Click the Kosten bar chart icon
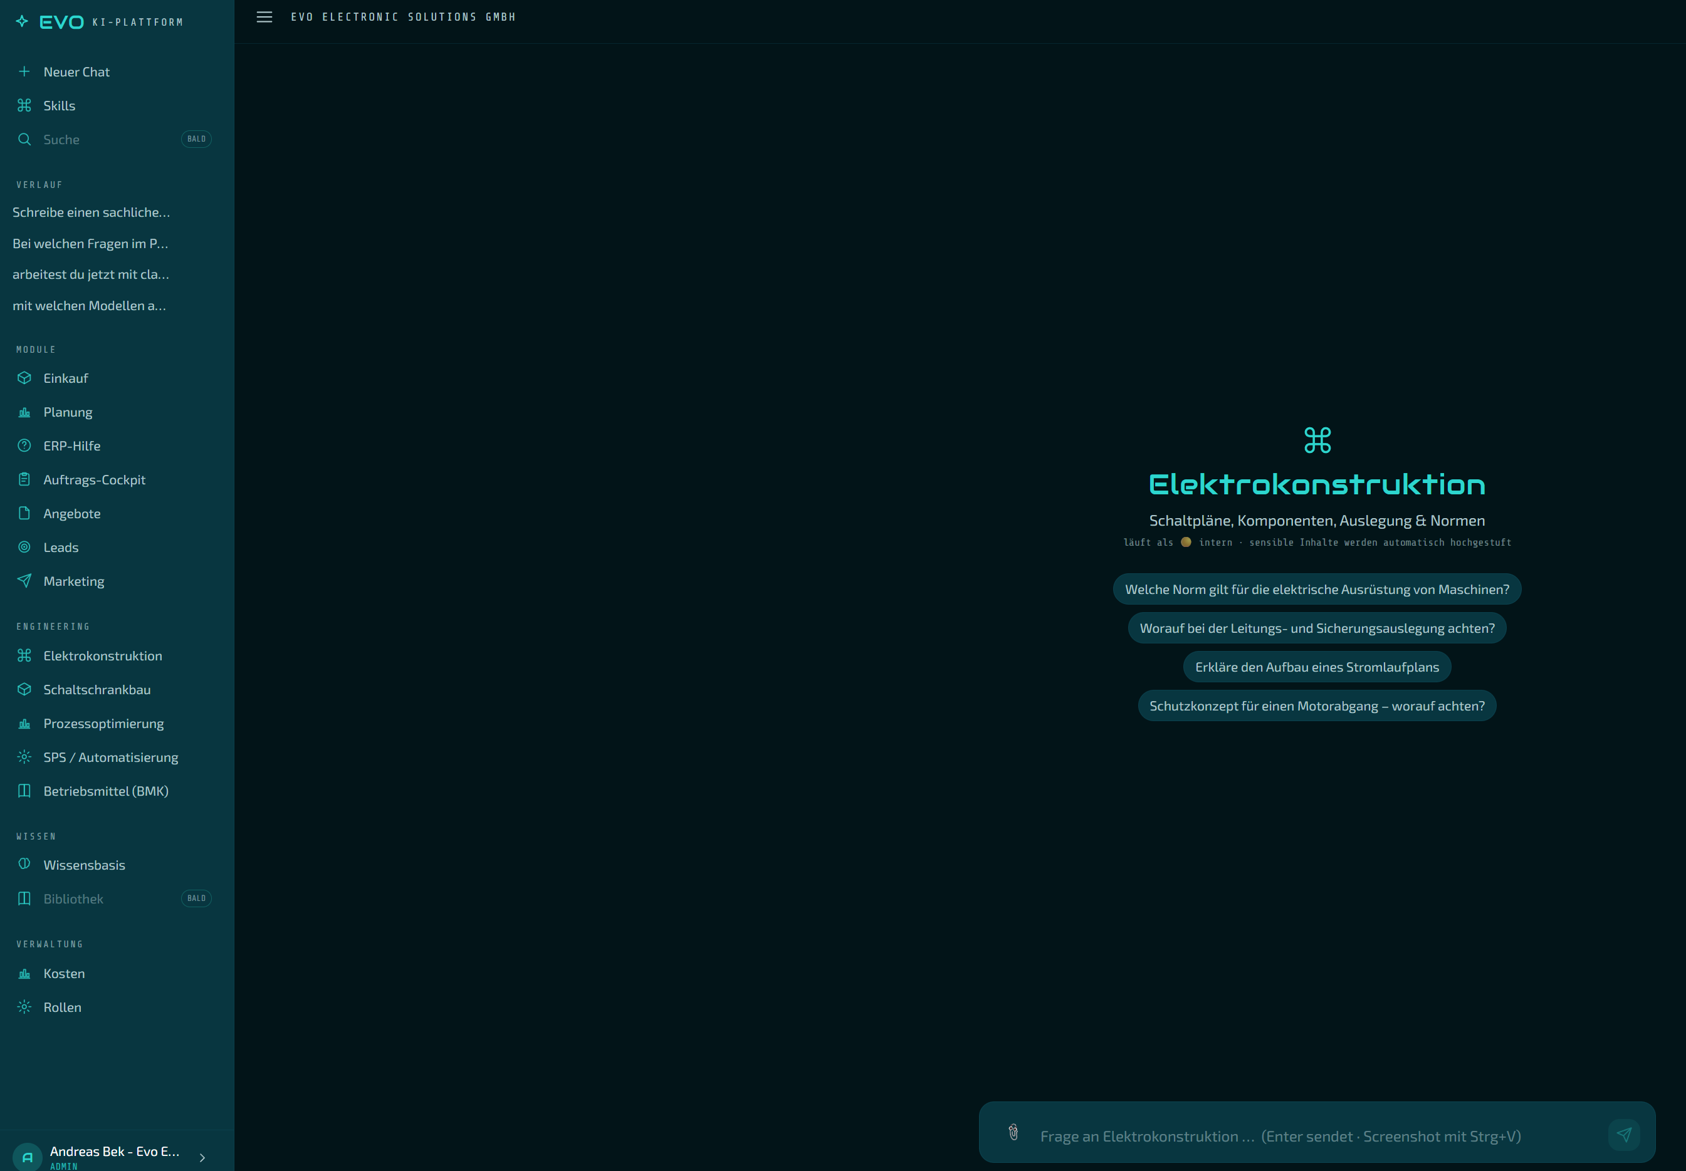The width and height of the screenshot is (1686, 1171). pyautogui.click(x=24, y=973)
